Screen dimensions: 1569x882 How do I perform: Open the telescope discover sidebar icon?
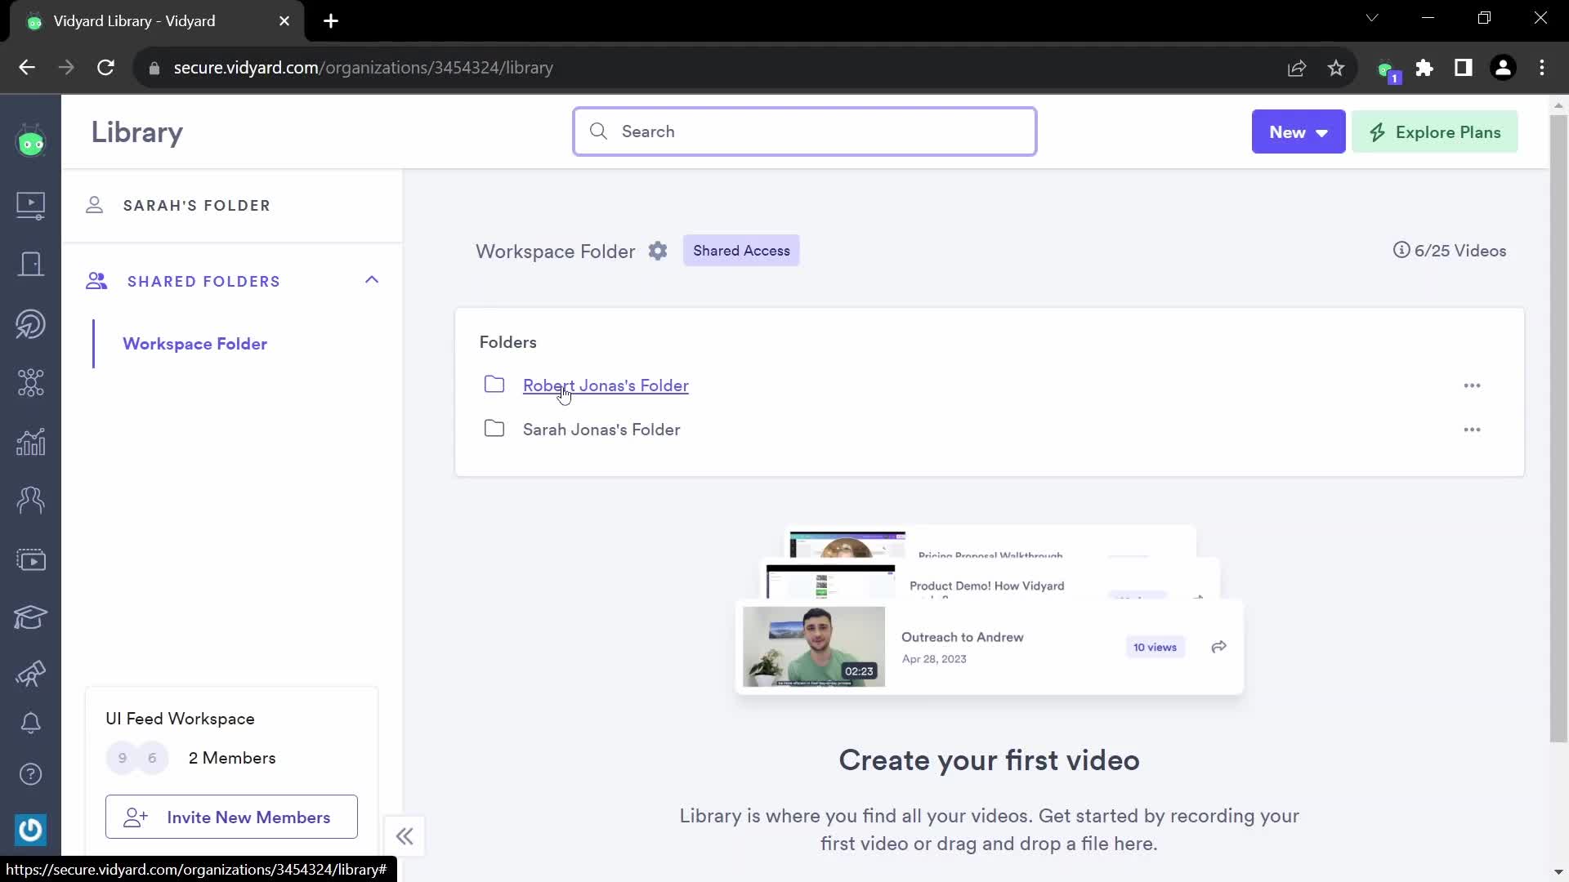pyautogui.click(x=31, y=674)
